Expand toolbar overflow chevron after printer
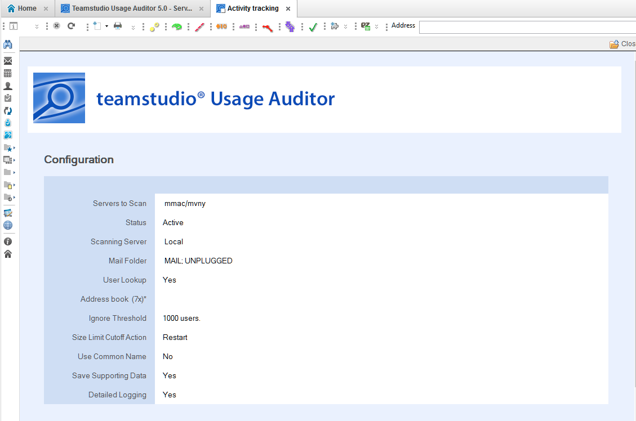The width and height of the screenshot is (636, 421). coord(133,27)
